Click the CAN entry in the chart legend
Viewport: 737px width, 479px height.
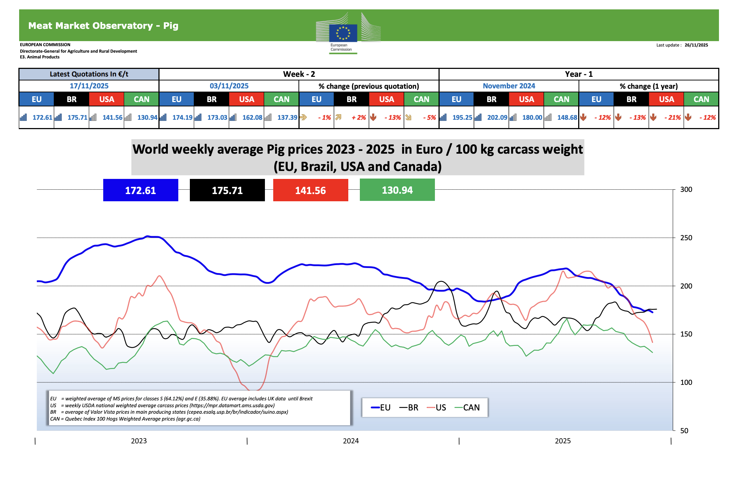tap(467, 408)
